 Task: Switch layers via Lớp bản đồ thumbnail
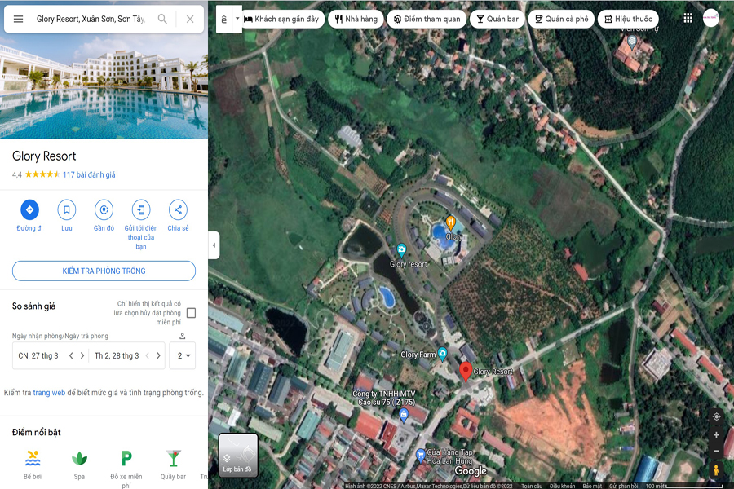coord(238,456)
